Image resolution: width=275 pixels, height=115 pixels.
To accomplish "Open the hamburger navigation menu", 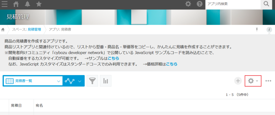I will coord(5,4).
